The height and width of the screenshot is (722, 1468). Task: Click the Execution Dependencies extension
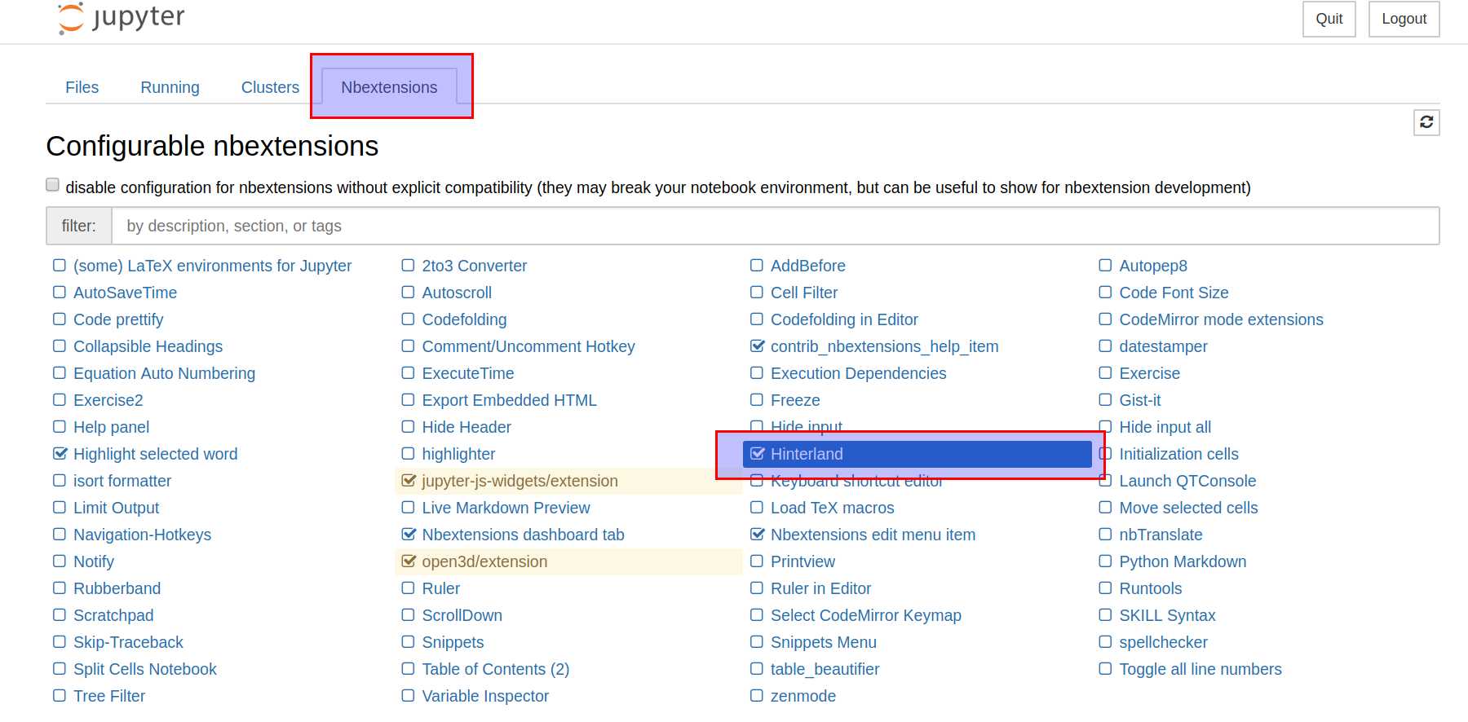pyautogui.click(x=859, y=373)
